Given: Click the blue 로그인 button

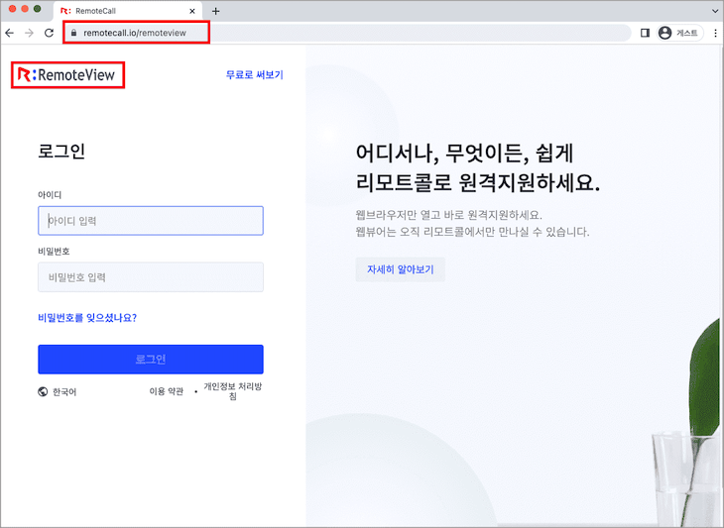Looking at the screenshot, I should click(151, 360).
